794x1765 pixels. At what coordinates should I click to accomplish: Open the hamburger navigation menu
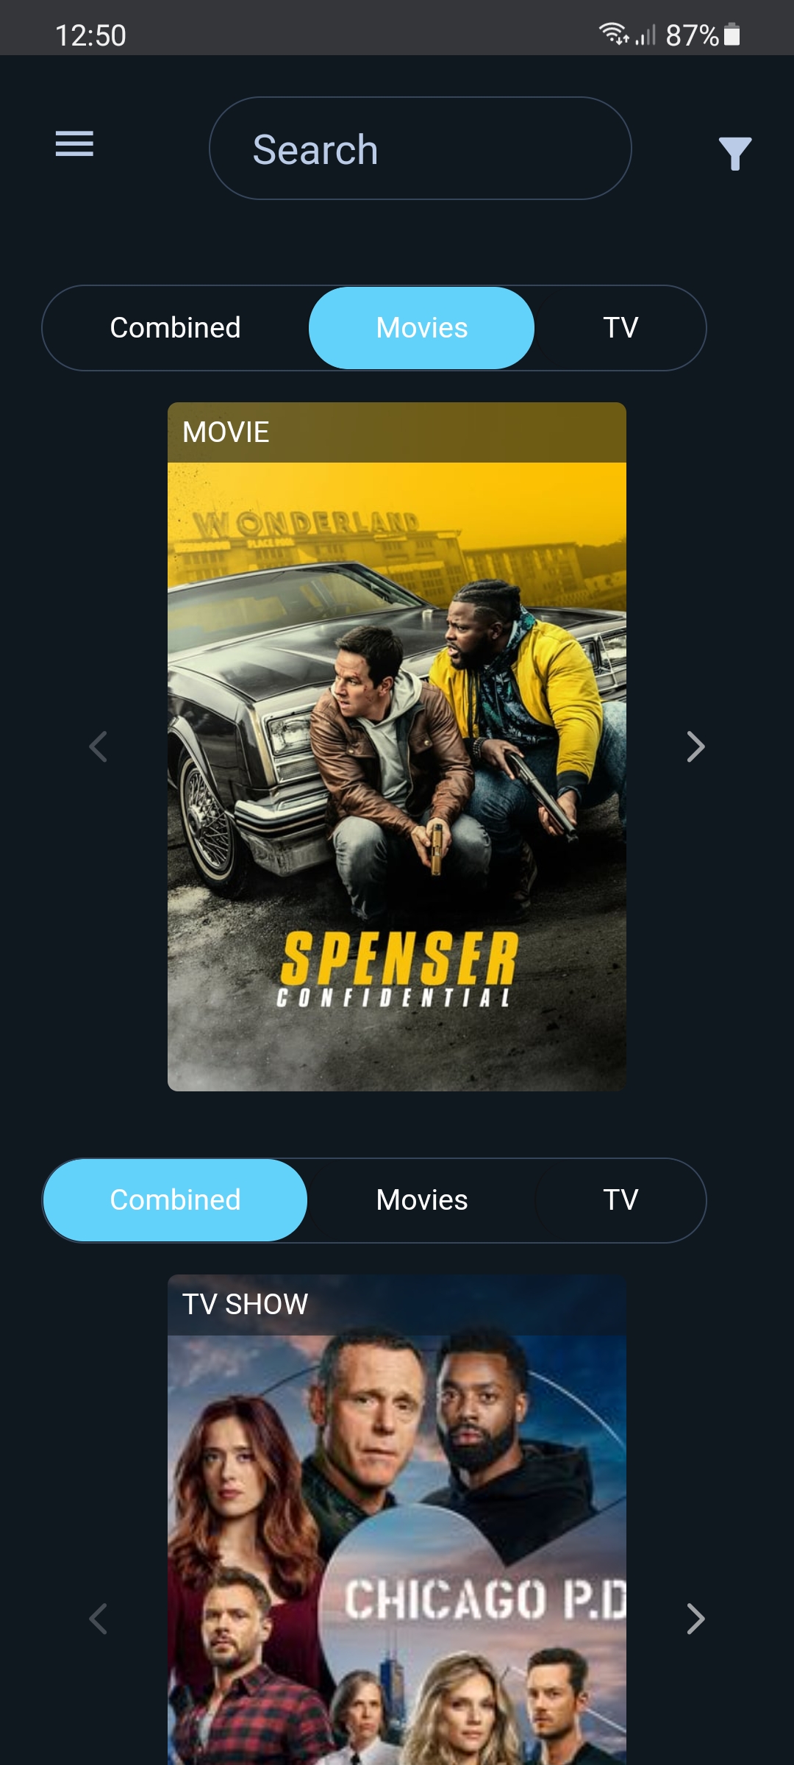click(74, 143)
